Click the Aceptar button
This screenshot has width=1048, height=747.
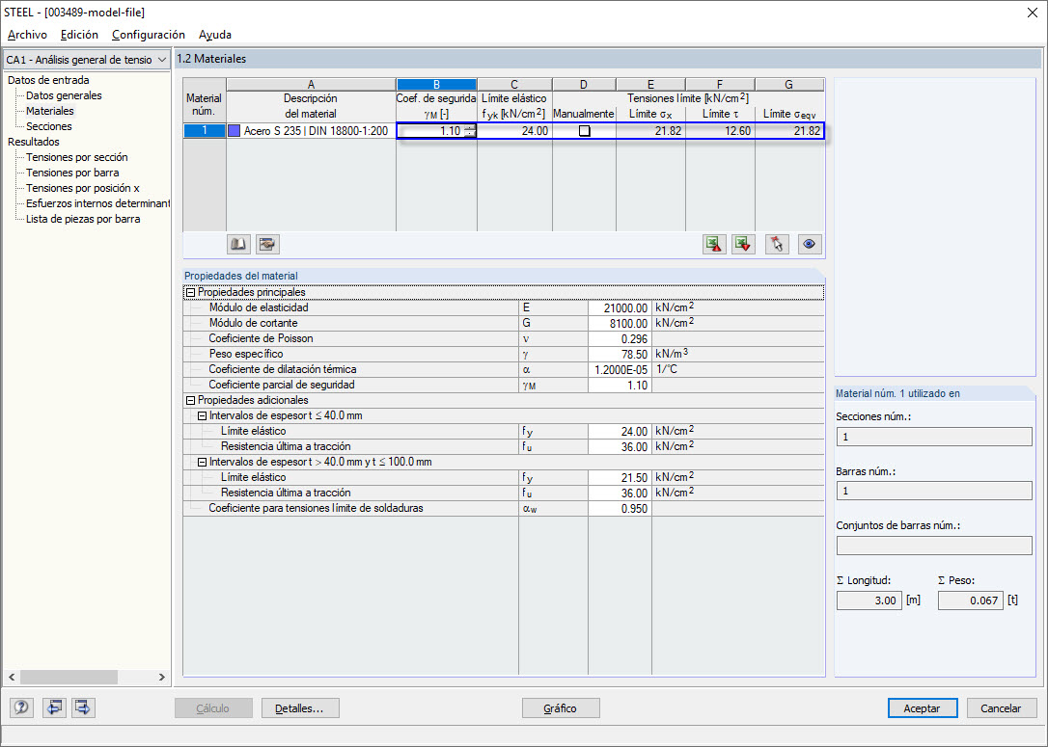tap(923, 708)
